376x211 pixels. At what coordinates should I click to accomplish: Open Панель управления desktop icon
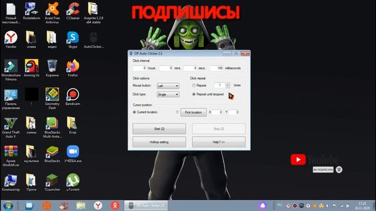[x=11, y=98]
